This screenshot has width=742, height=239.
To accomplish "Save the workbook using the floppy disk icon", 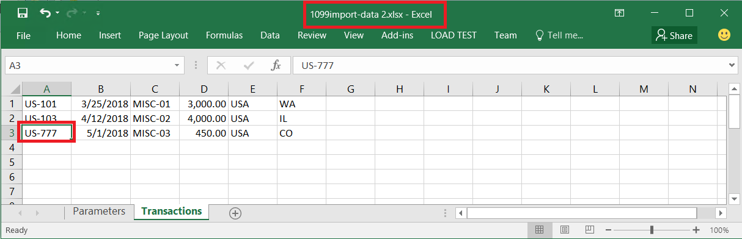I will (x=23, y=13).
